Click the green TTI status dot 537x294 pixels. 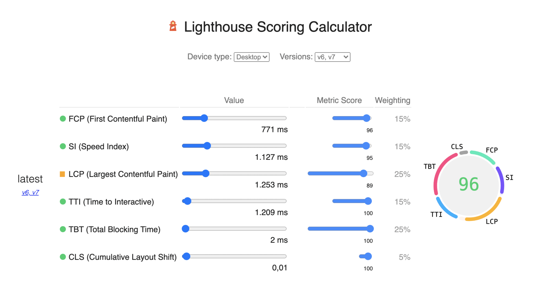click(63, 202)
